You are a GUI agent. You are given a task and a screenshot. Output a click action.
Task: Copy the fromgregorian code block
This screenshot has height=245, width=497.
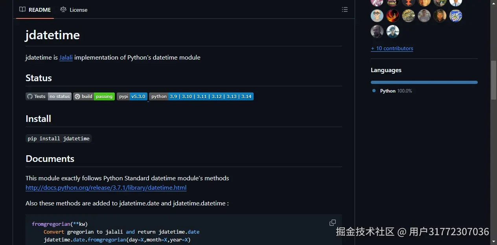point(333,223)
